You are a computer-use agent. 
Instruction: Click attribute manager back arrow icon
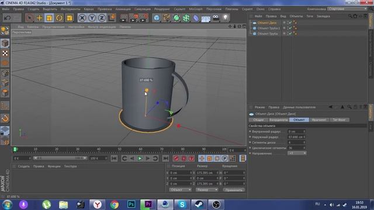click(x=330, y=107)
